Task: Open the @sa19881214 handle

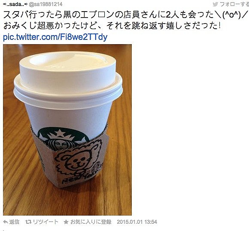Action: click(46, 4)
